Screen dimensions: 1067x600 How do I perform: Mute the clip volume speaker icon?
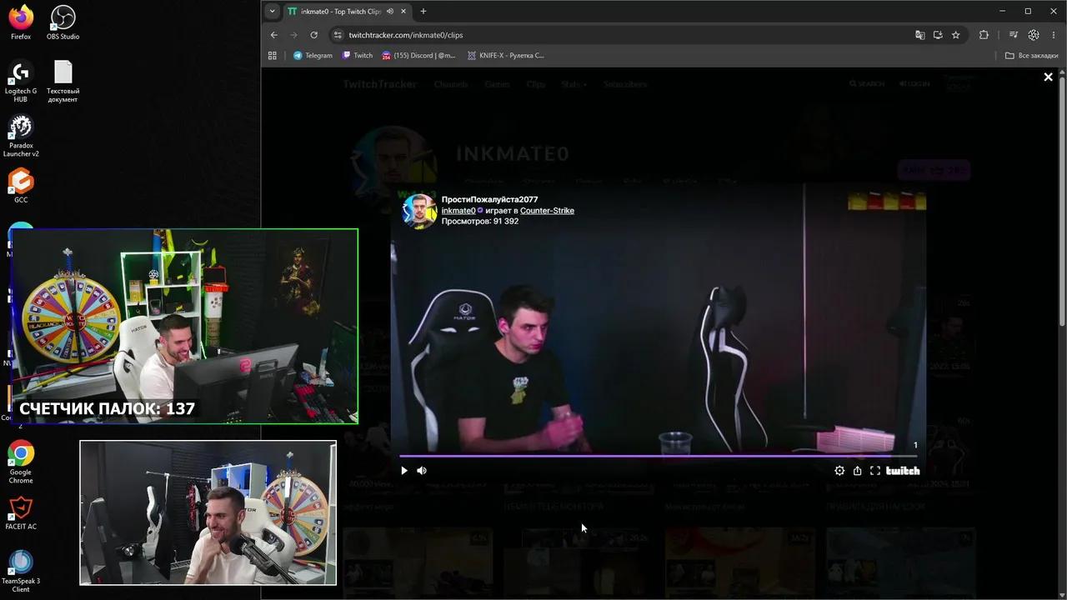tap(422, 471)
